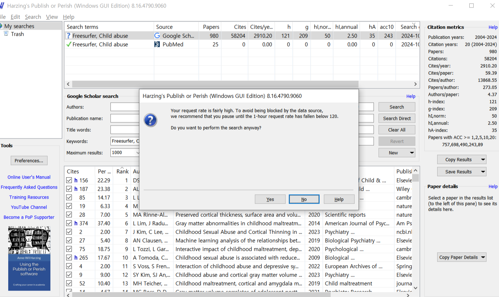
Task: Click the green checkmark on PubMed search
Action: coord(69,44)
